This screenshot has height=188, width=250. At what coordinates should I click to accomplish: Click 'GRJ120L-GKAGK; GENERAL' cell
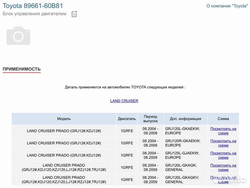(186, 167)
